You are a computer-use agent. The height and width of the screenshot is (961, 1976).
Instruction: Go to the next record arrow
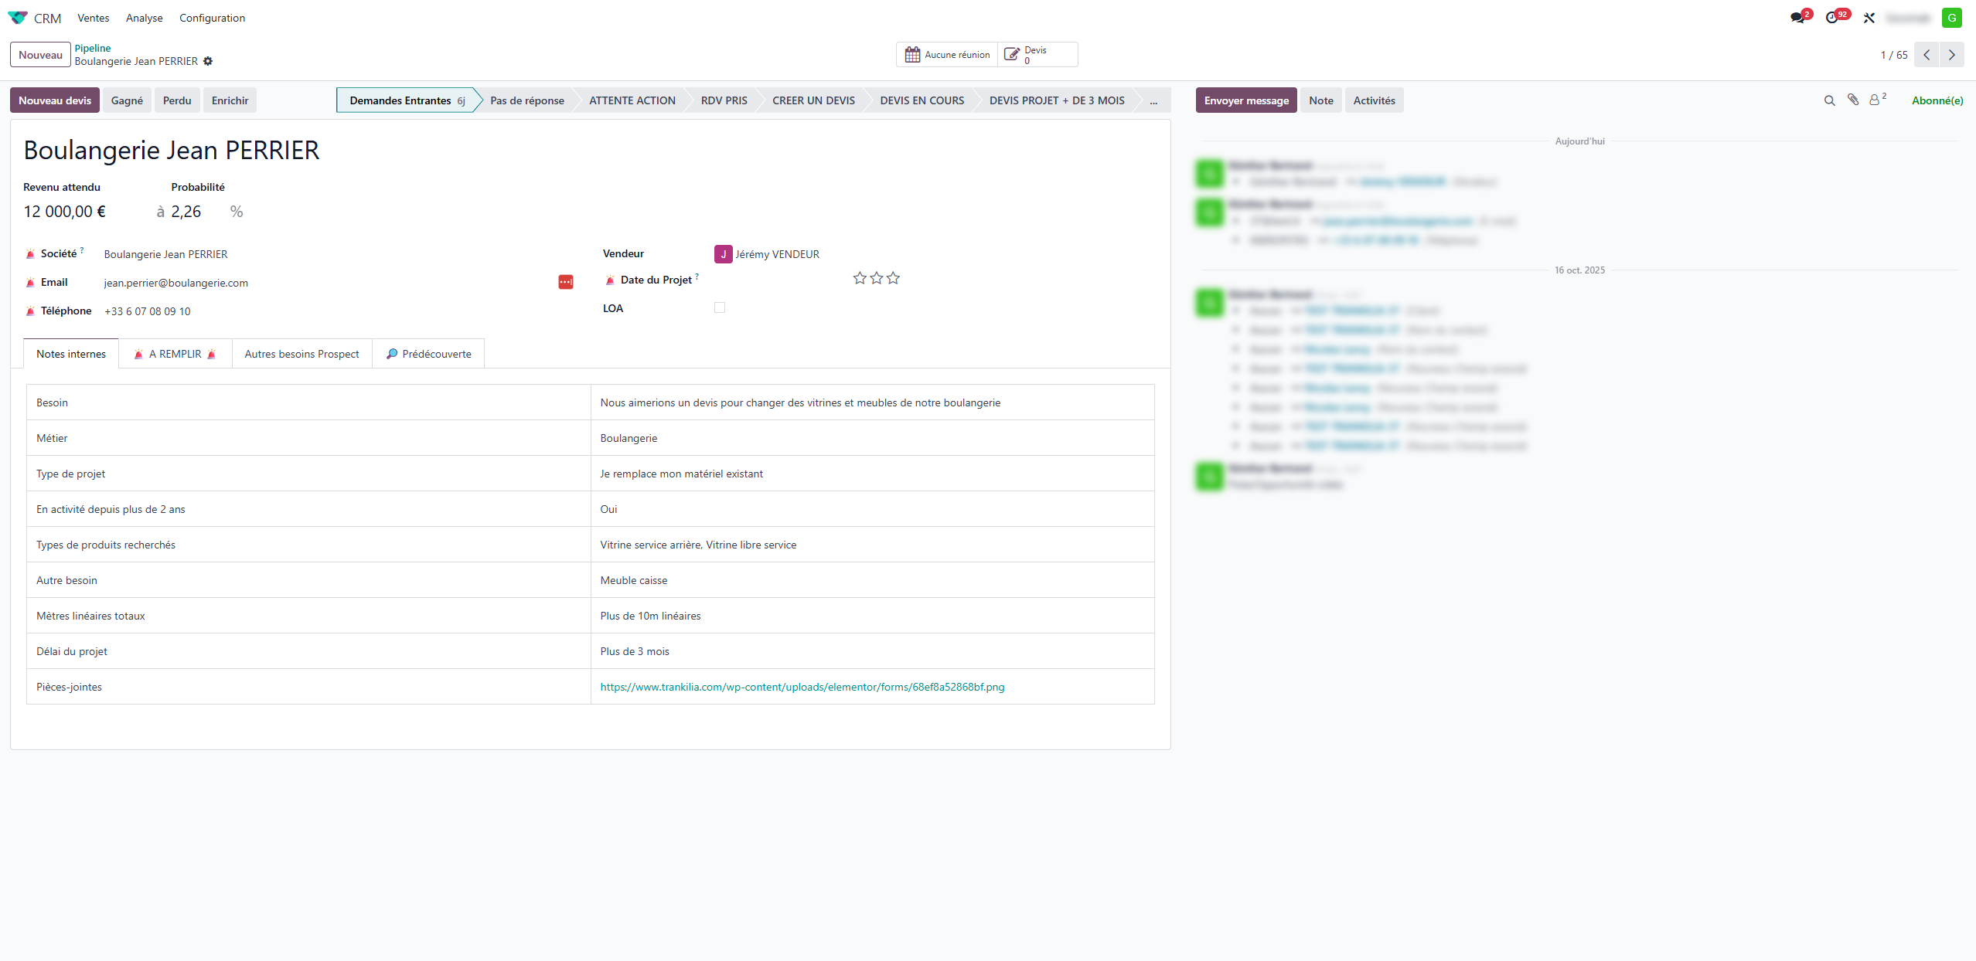point(1952,55)
